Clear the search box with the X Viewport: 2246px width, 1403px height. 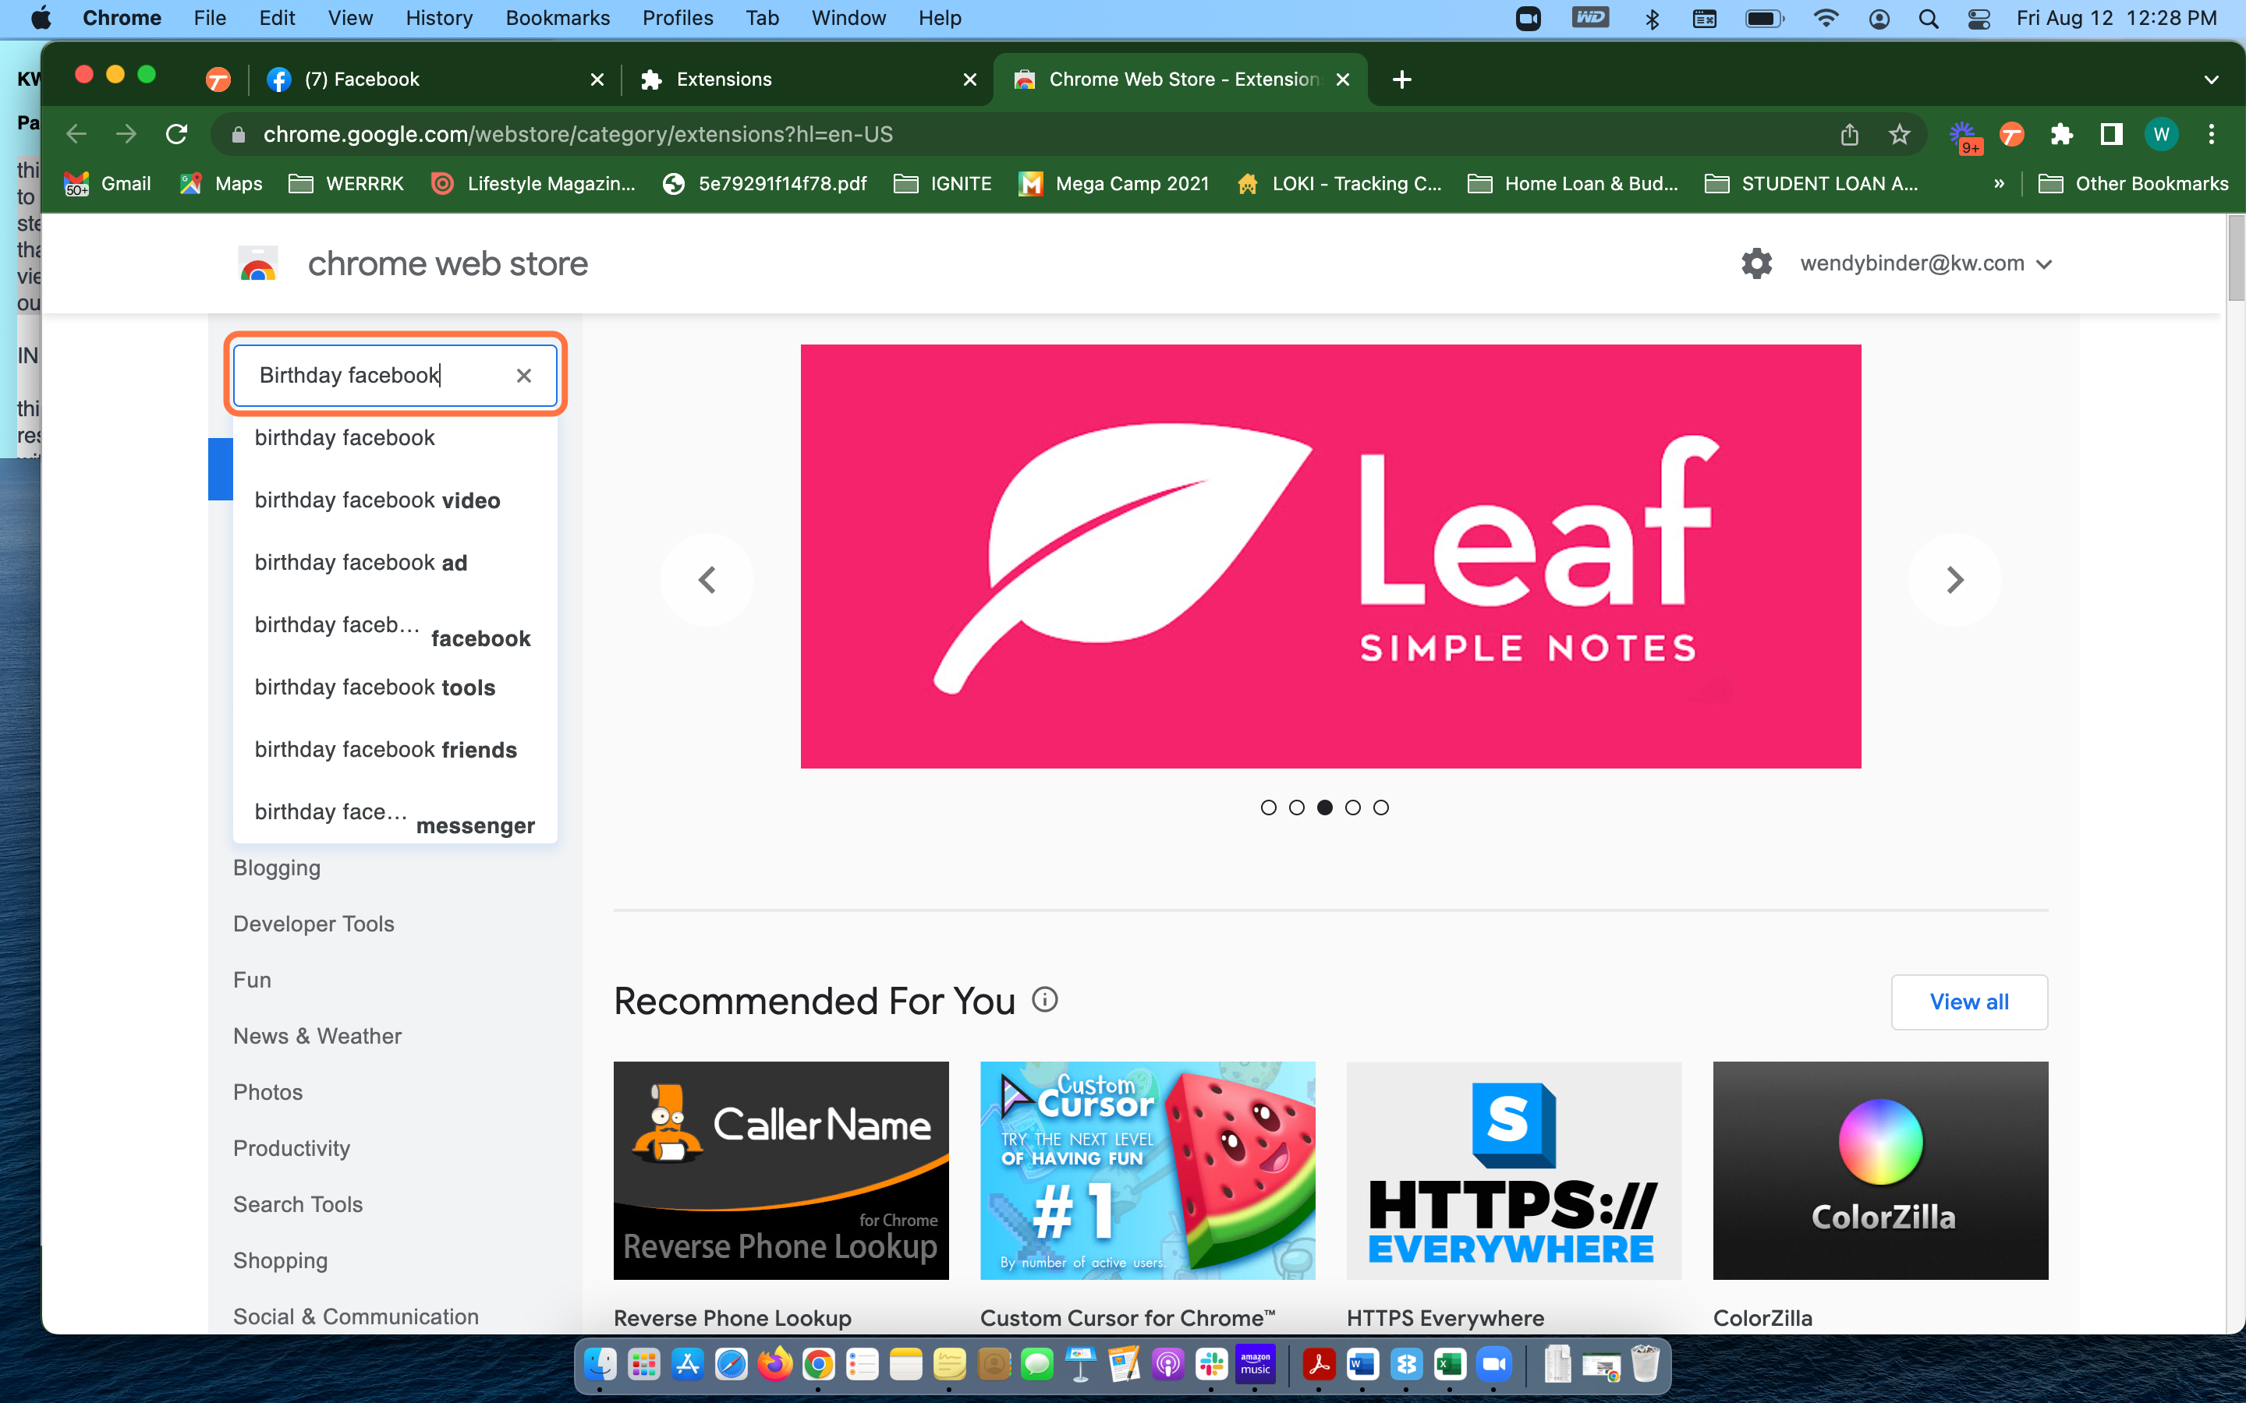point(523,376)
